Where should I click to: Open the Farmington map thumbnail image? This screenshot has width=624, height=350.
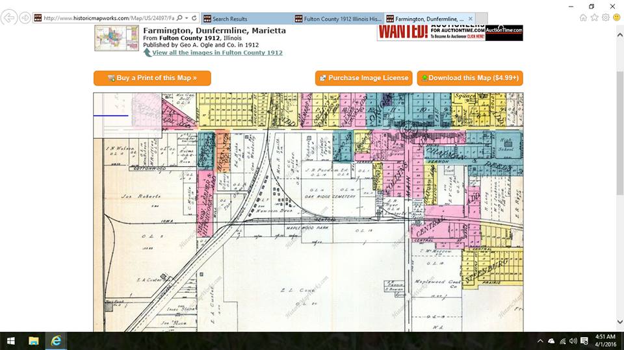click(116, 38)
